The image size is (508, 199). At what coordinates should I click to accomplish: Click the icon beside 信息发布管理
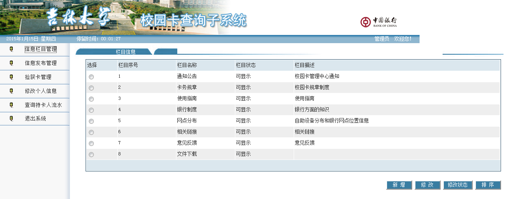coord(11,63)
